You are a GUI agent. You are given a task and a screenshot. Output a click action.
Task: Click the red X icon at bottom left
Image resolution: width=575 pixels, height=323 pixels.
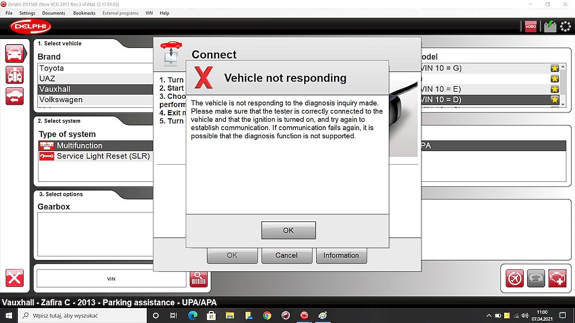pos(15,278)
